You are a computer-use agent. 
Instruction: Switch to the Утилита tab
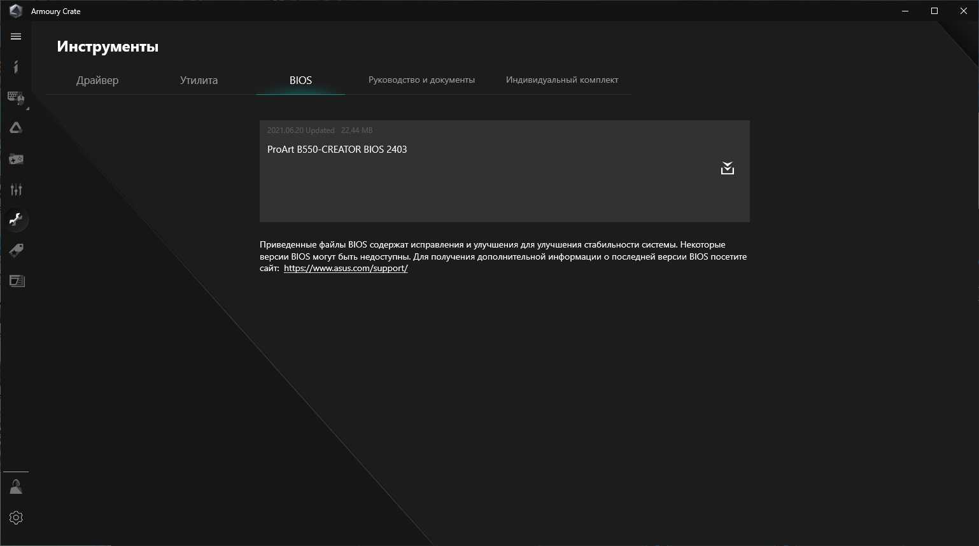[x=199, y=80]
